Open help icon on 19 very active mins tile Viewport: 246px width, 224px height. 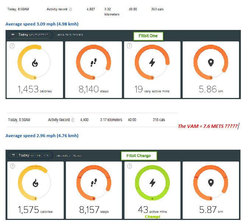click(129, 46)
